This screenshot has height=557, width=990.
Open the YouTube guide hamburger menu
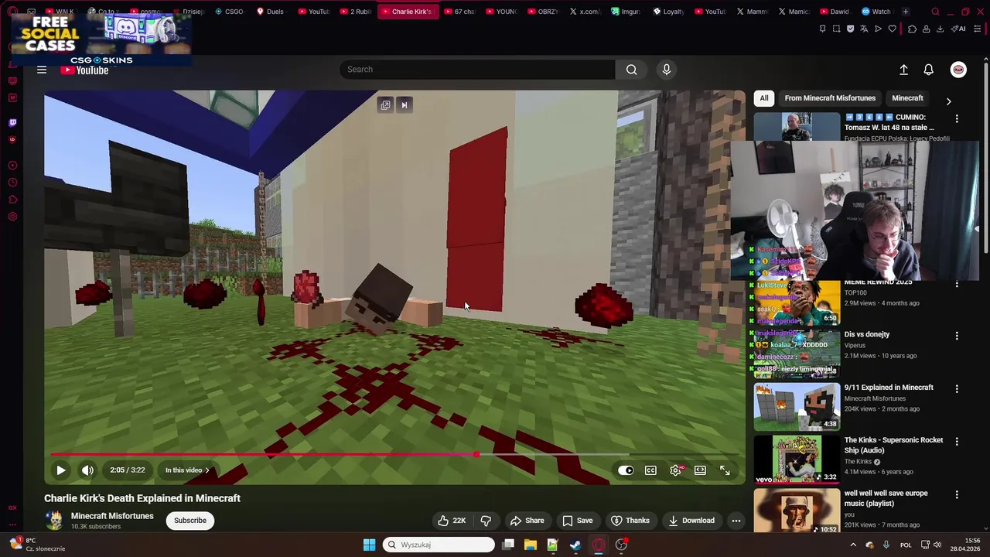pyautogui.click(x=42, y=70)
